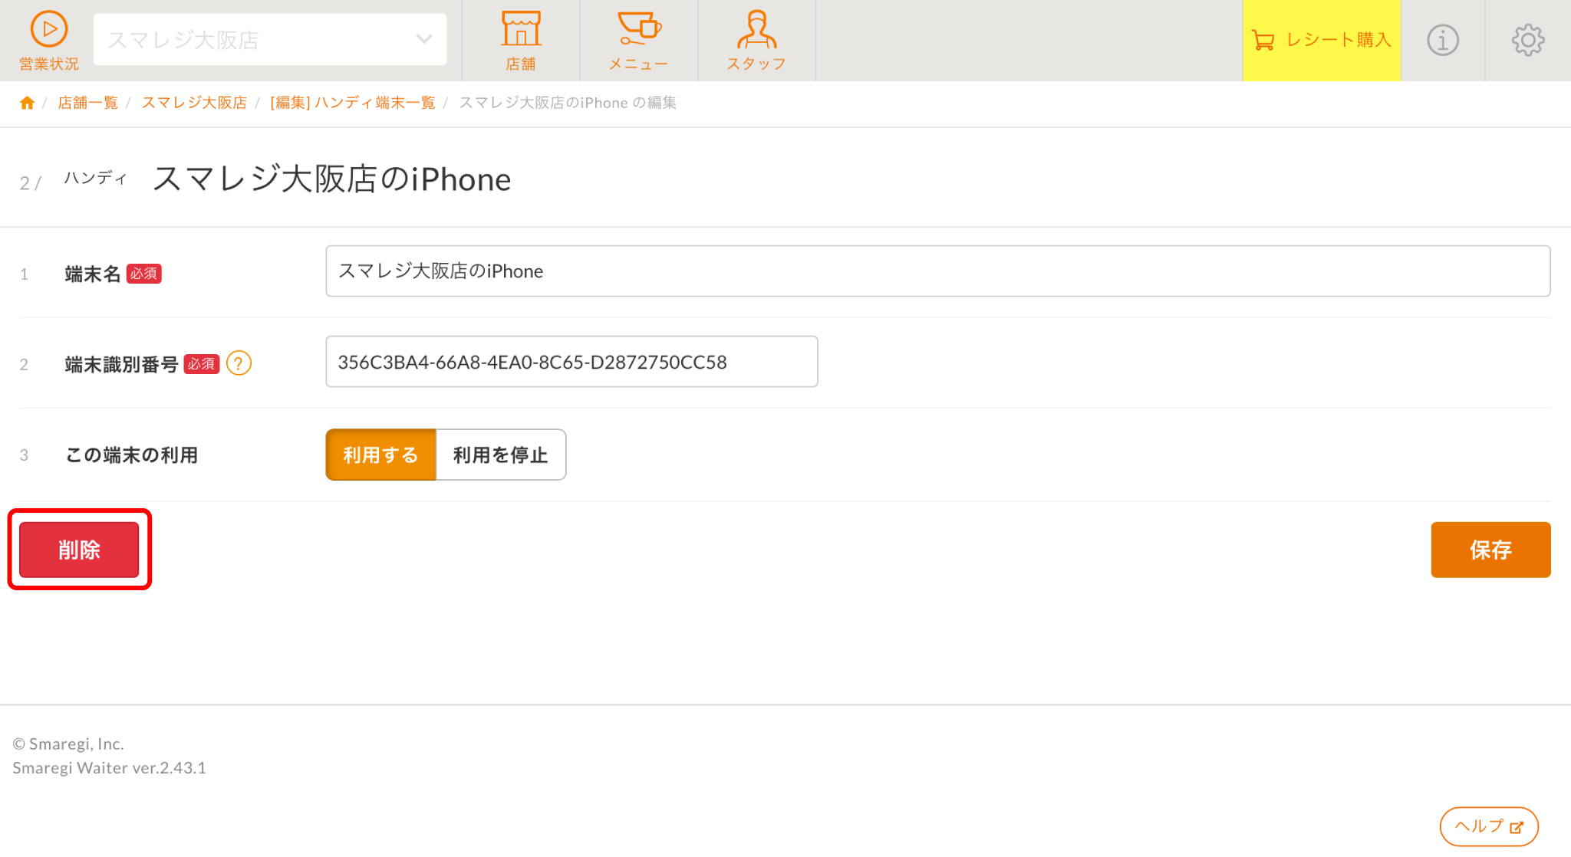This screenshot has width=1571, height=857.
Task: Open the settings gear icon
Action: (1527, 40)
